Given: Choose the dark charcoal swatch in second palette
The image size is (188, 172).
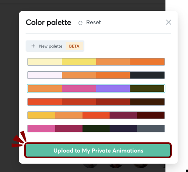Looking at the screenshot, I should pyautogui.click(x=147, y=75).
